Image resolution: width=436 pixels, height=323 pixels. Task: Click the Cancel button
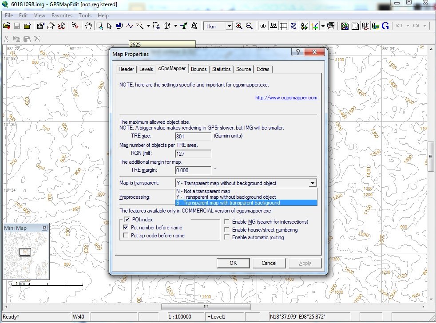click(x=269, y=263)
